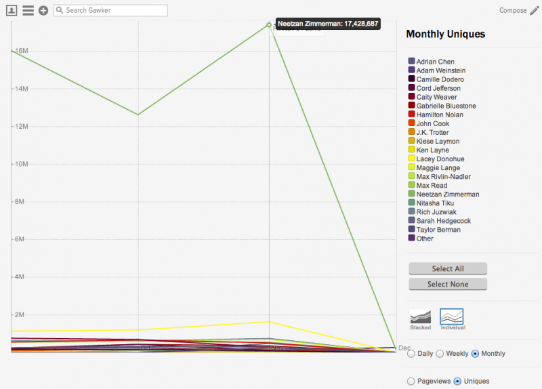The height and width of the screenshot is (389, 542).
Task: Select the Monthly radio button
Action: click(x=475, y=354)
